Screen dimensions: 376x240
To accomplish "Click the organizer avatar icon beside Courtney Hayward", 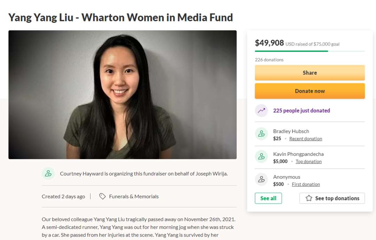I will point(48,173).
